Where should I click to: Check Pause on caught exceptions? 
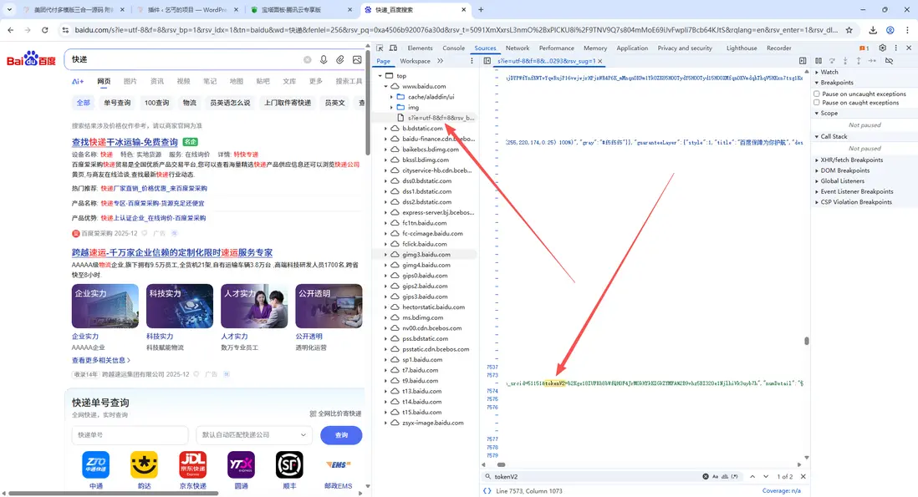coord(817,102)
